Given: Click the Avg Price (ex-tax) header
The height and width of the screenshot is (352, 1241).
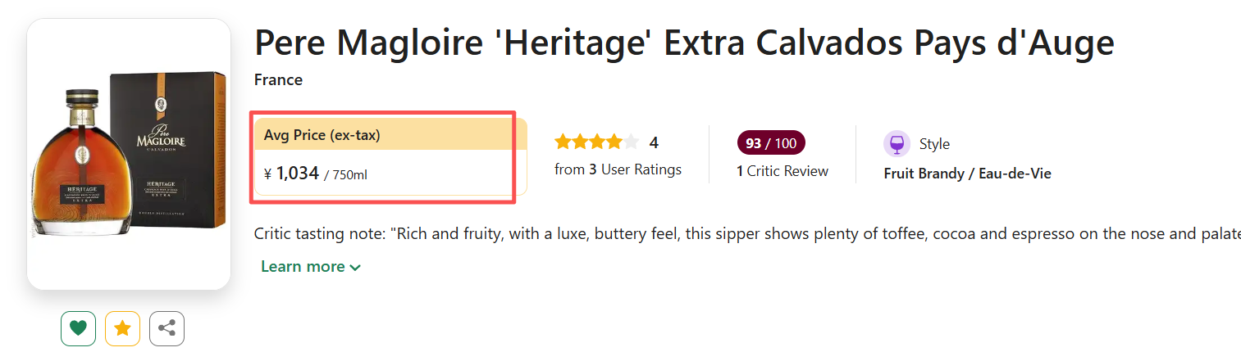Looking at the screenshot, I should [x=322, y=135].
